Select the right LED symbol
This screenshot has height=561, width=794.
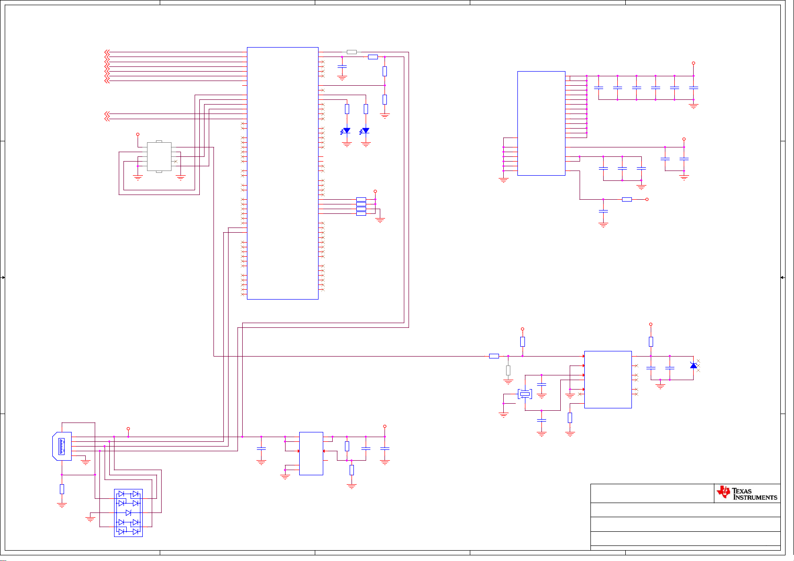point(366,130)
